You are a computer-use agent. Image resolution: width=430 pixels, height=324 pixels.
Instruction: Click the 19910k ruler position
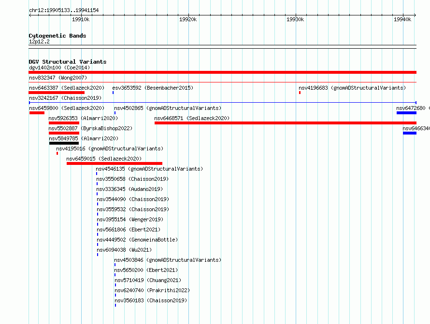81,19
